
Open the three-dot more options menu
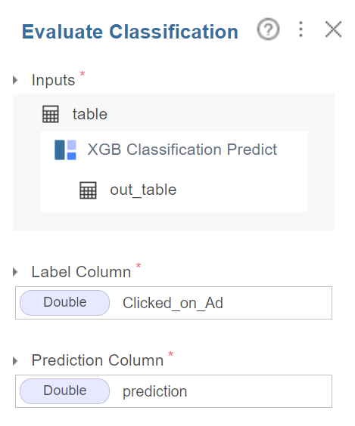click(301, 29)
